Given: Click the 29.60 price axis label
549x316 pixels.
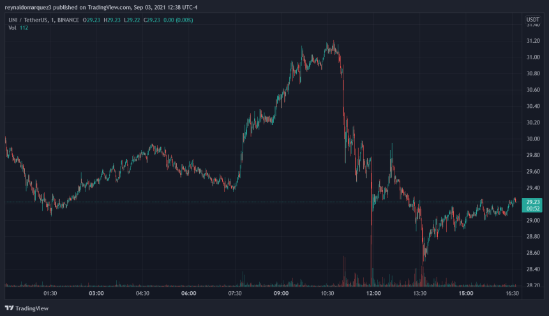Looking at the screenshot, I should point(532,171).
